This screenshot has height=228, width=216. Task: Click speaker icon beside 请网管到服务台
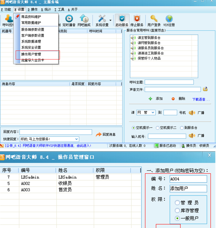pos(133,43)
